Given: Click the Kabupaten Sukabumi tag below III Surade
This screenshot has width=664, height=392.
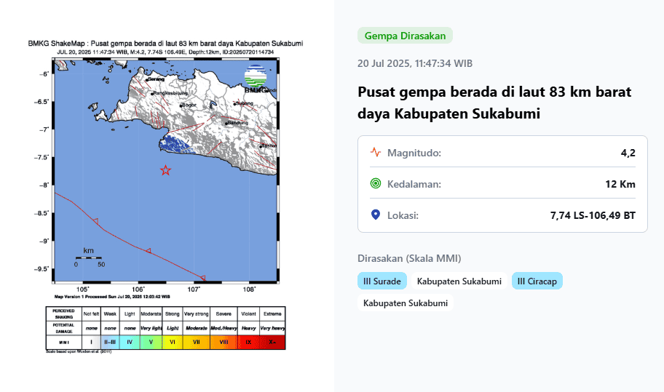Looking at the screenshot, I should 406,303.
